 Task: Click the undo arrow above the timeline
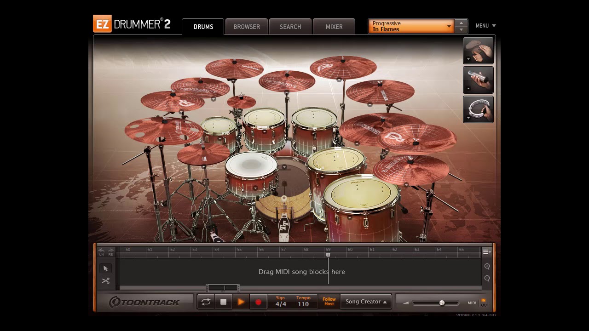(x=101, y=251)
